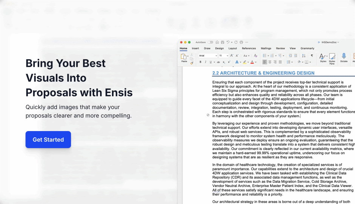Image resolution: width=355 pixels, height=204 pixels.
Task: Click the Paste clipboard icon
Action: point(183,56)
